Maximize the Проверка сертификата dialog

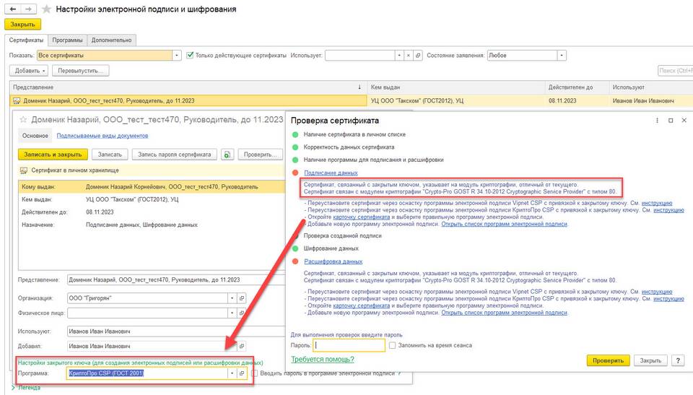(x=671, y=121)
